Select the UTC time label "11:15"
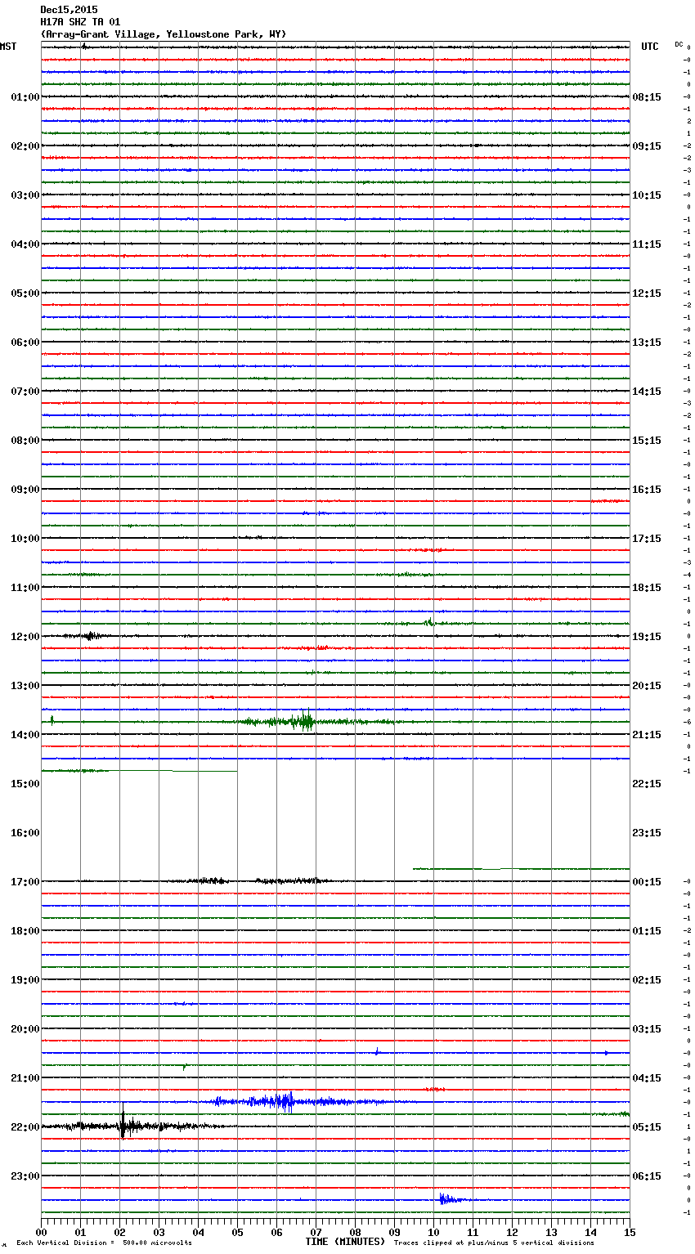 click(647, 244)
